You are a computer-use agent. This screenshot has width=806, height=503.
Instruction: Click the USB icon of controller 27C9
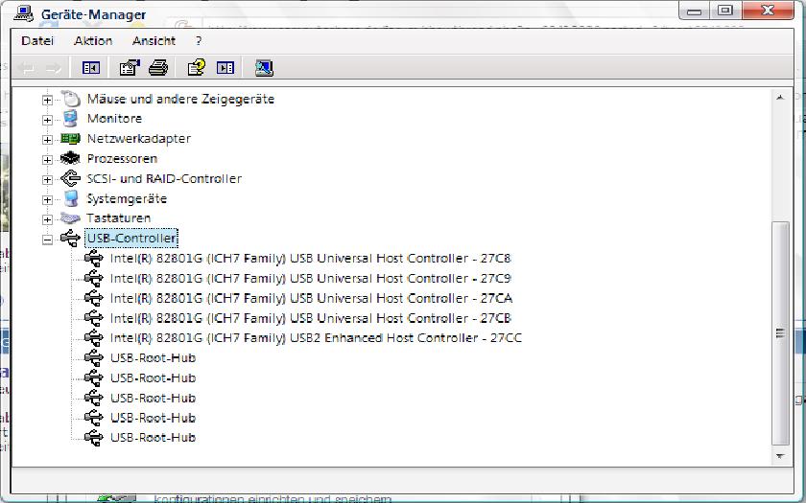[x=94, y=278]
